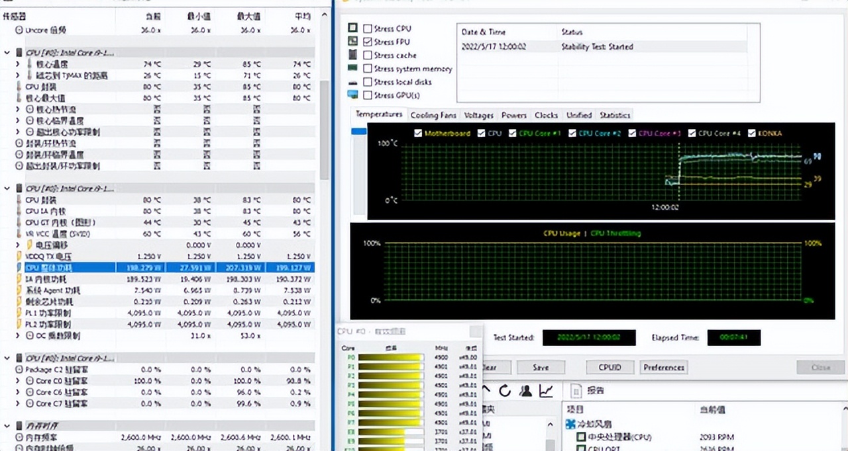Expand the 核心温度 sensor row
Viewport: 848px width, 451px height.
click(19, 64)
